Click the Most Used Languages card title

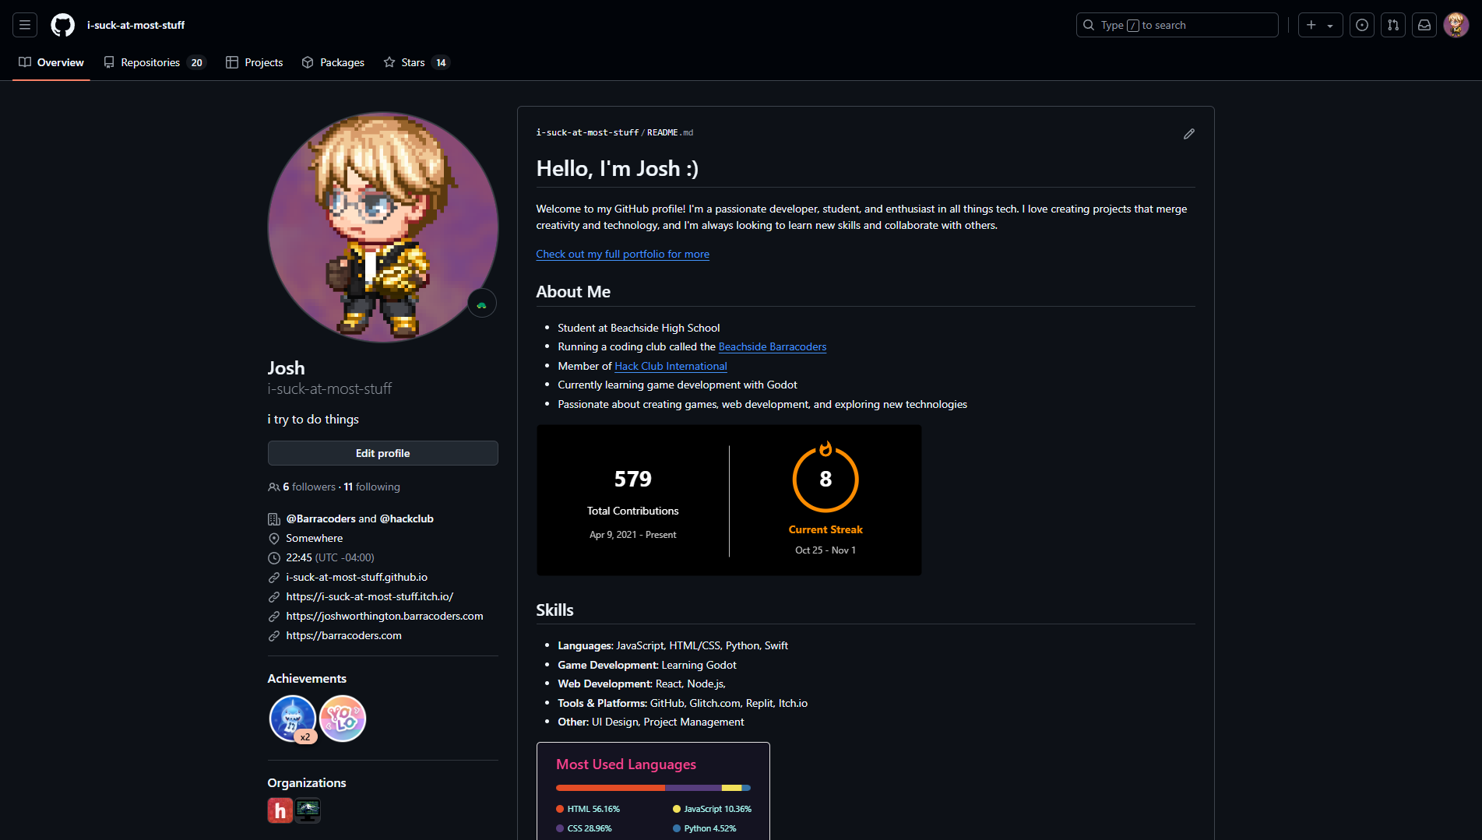(626, 764)
